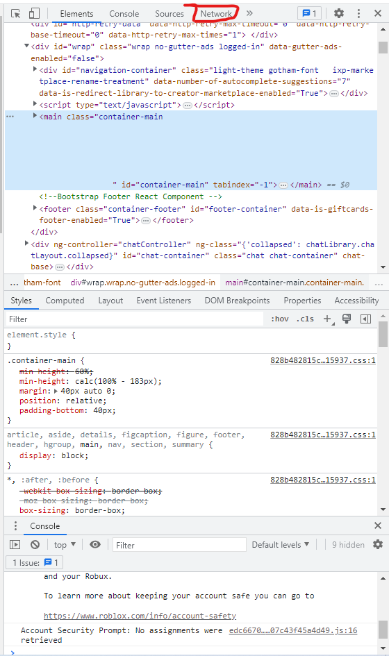Open the css source link for article, aside rule
Image resolution: width=389 pixels, height=656 pixels.
pos(323,435)
